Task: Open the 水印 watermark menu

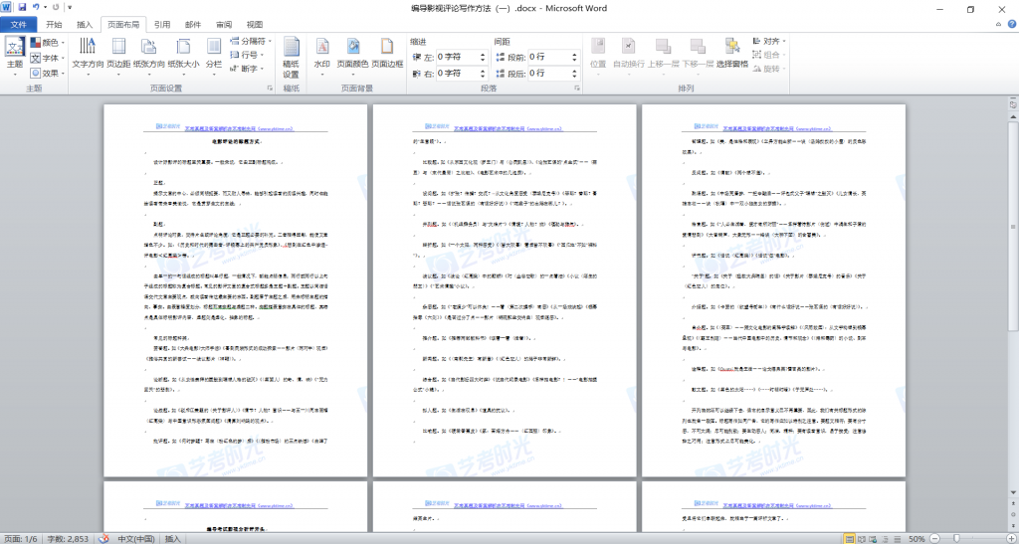Action: [x=321, y=54]
